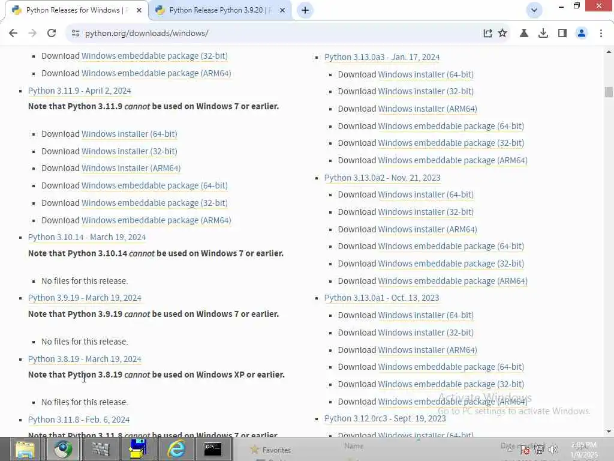Download 3.13.0a1 embeddable package (32-bit)
614x461 pixels.
click(451, 385)
